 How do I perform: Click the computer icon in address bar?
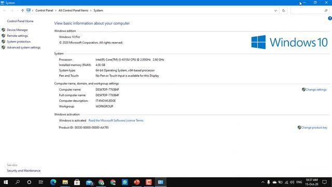(x=29, y=10)
